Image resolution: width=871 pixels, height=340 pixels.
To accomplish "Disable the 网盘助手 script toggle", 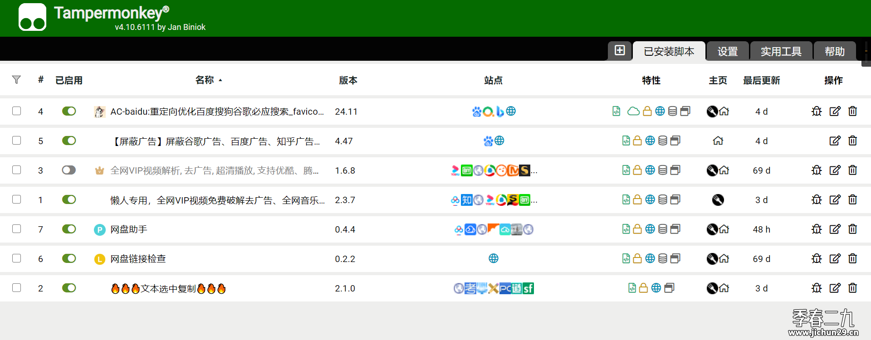I will [69, 229].
